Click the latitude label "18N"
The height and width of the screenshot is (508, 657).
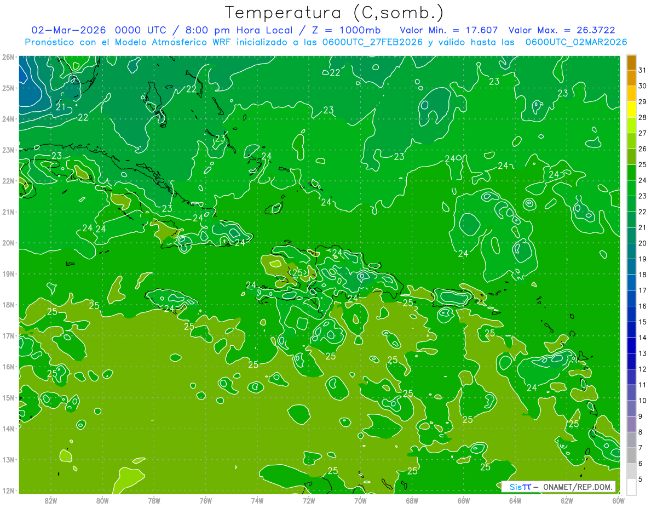[8, 305]
